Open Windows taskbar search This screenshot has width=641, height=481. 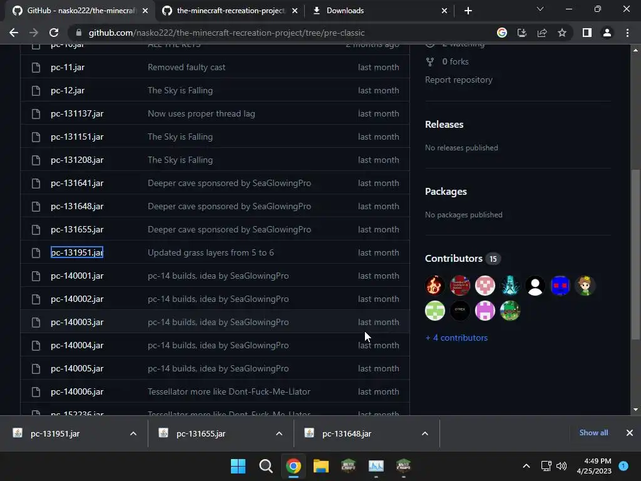click(x=265, y=466)
